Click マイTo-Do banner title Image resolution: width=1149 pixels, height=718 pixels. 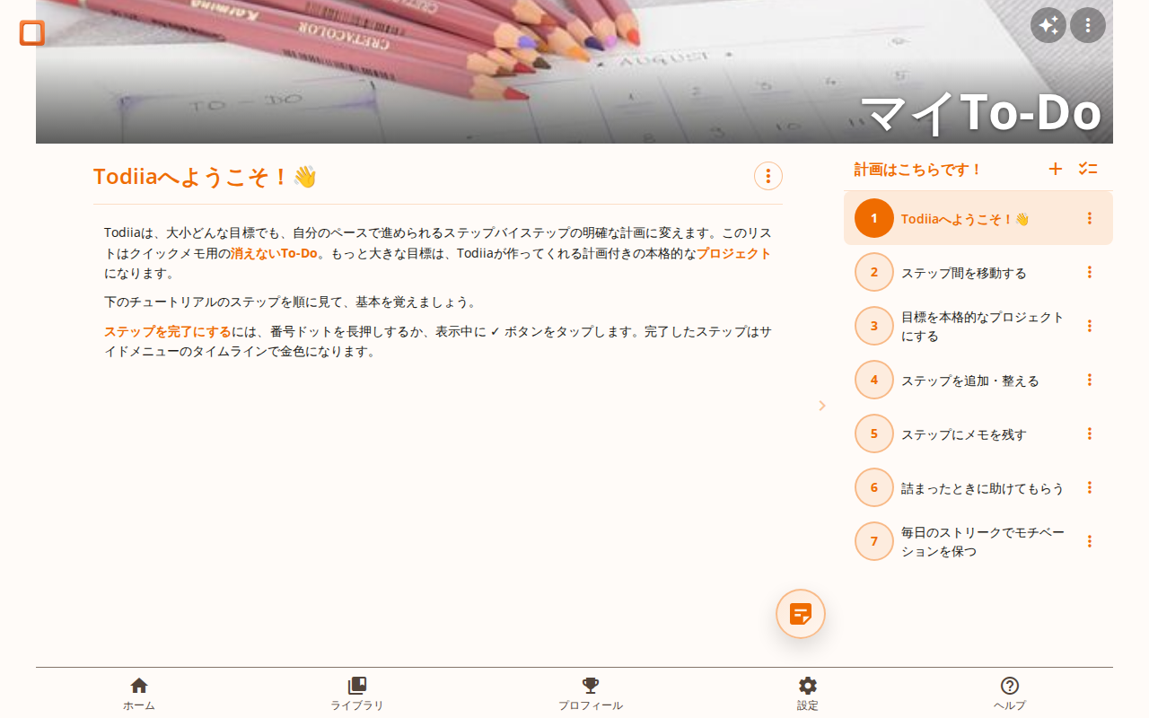pos(980,113)
